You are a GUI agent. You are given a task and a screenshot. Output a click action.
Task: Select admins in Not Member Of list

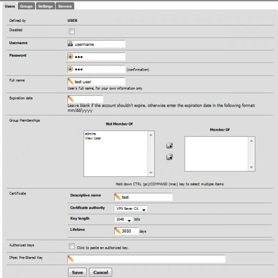click(90, 134)
